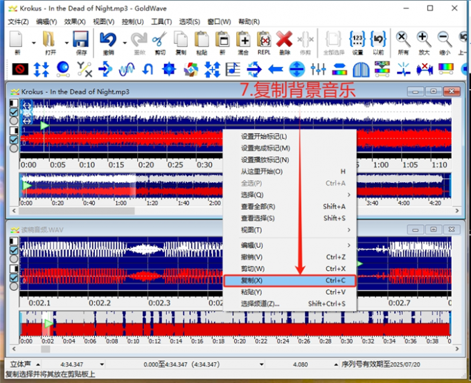The image size is (471, 383).
Task: Click right scroll arrow of Krokus window
Action: pos(457,211)
